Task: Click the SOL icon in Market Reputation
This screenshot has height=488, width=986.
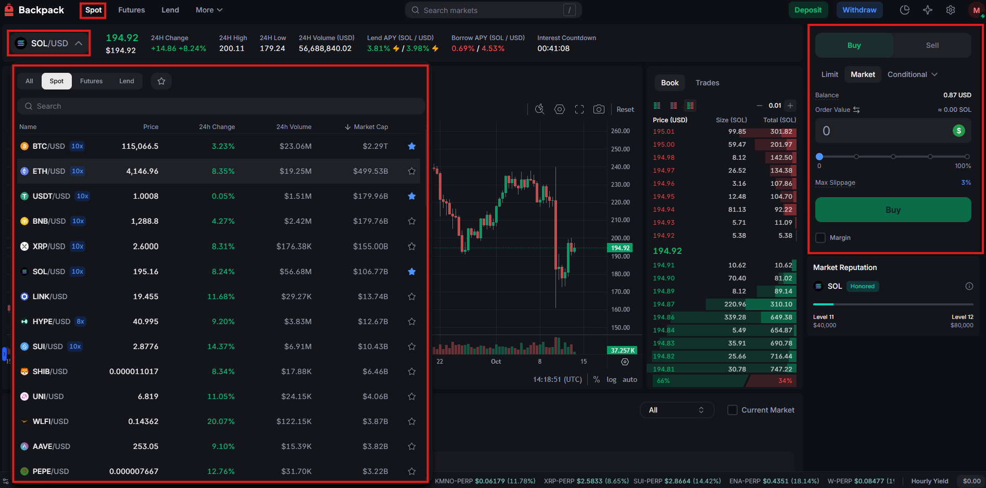Action: coord(818,286)
